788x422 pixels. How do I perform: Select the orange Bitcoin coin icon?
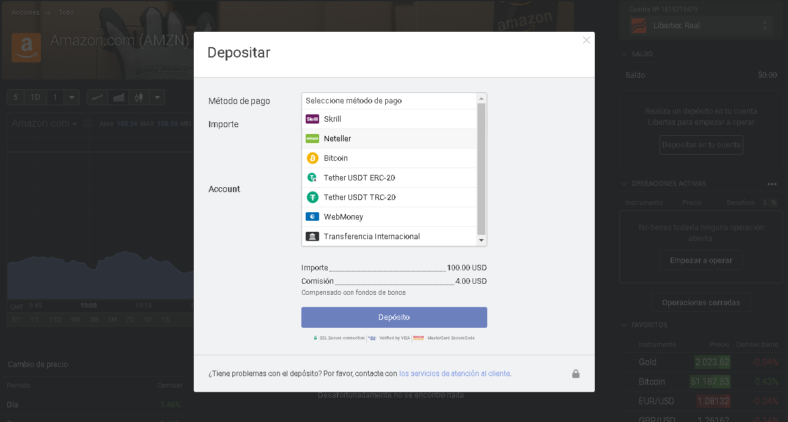coord(312,158)
